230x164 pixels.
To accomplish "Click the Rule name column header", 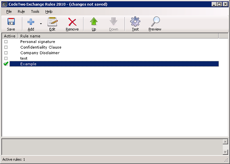I will pyautogui.click(x=118, y=36).
